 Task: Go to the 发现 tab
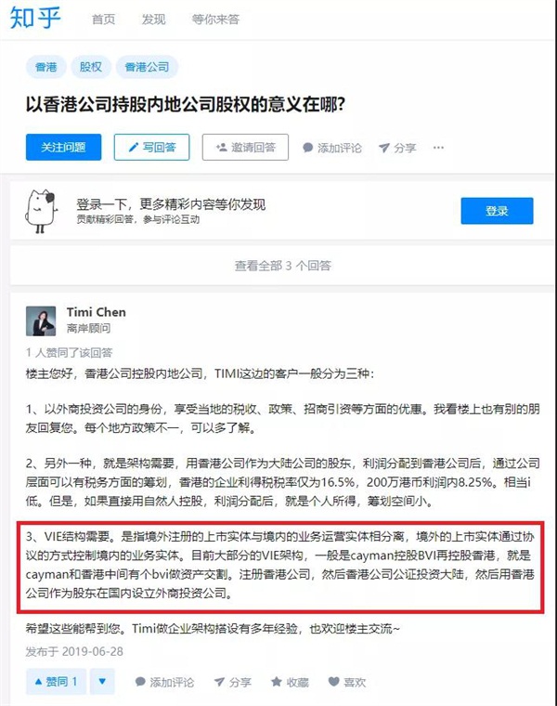[153, 20]
